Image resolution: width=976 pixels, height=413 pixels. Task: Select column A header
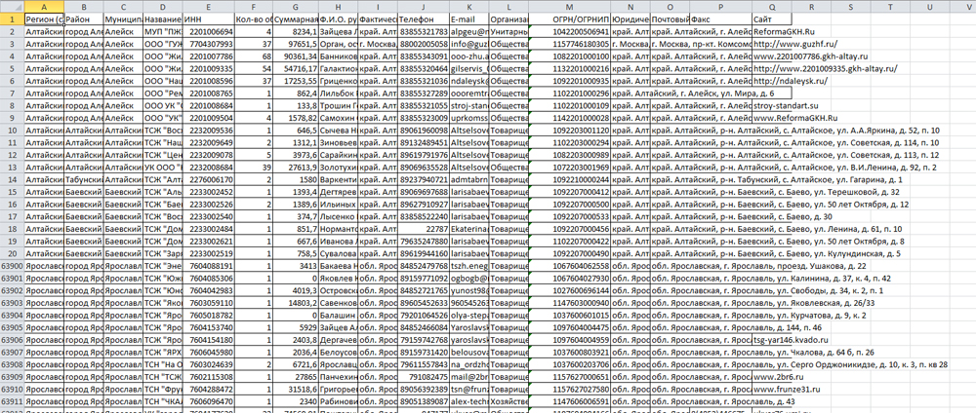pyautogui.click(x=41, y=6)
